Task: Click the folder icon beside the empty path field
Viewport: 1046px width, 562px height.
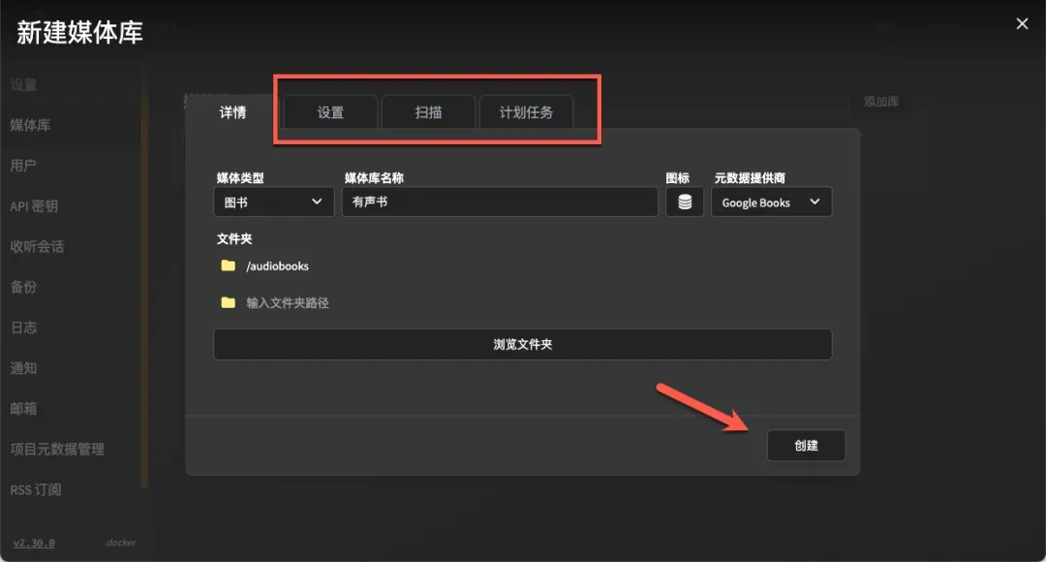Action: pos(229,302)
